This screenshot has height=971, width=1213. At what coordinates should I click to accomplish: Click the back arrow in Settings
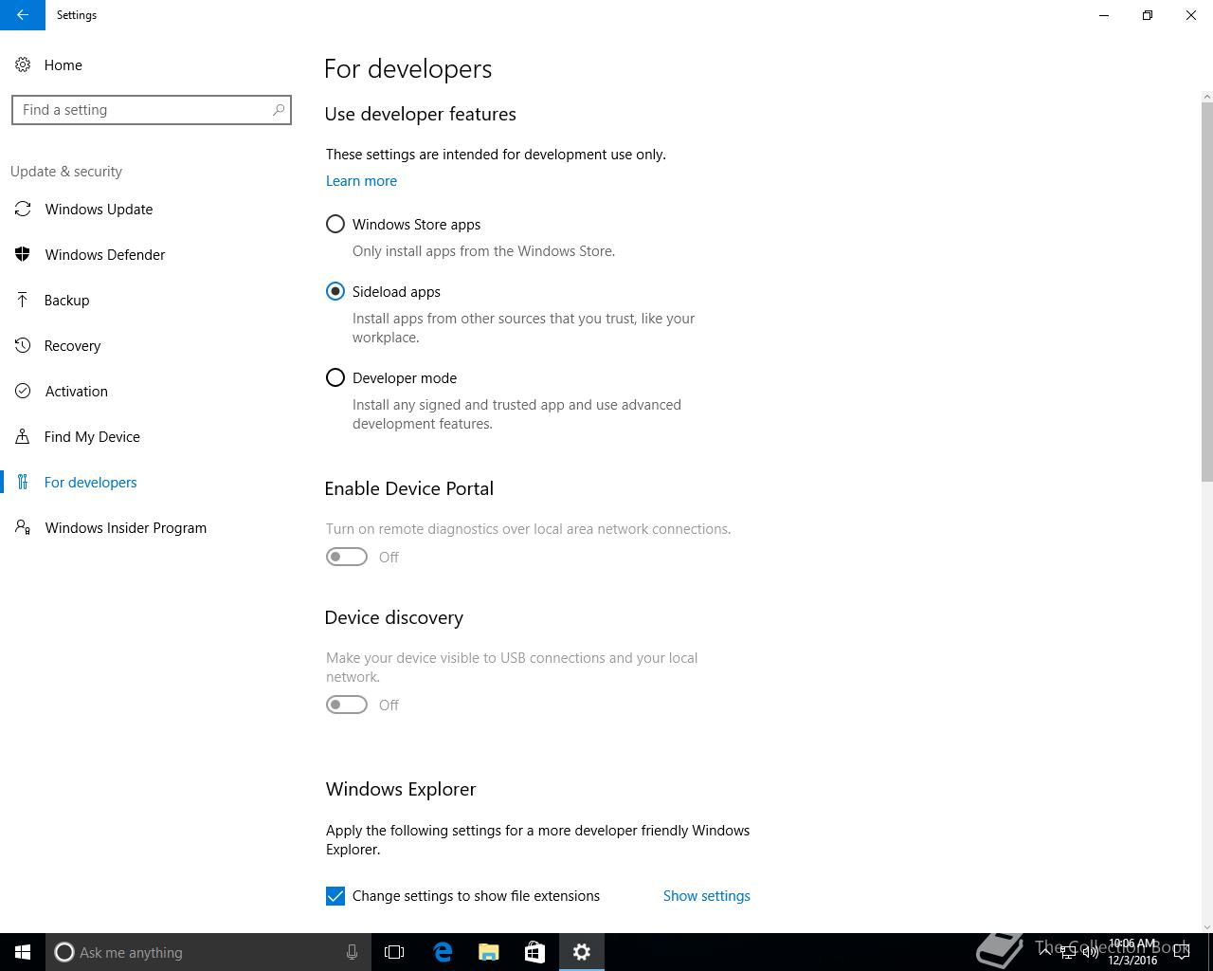(x=23, y=15)
